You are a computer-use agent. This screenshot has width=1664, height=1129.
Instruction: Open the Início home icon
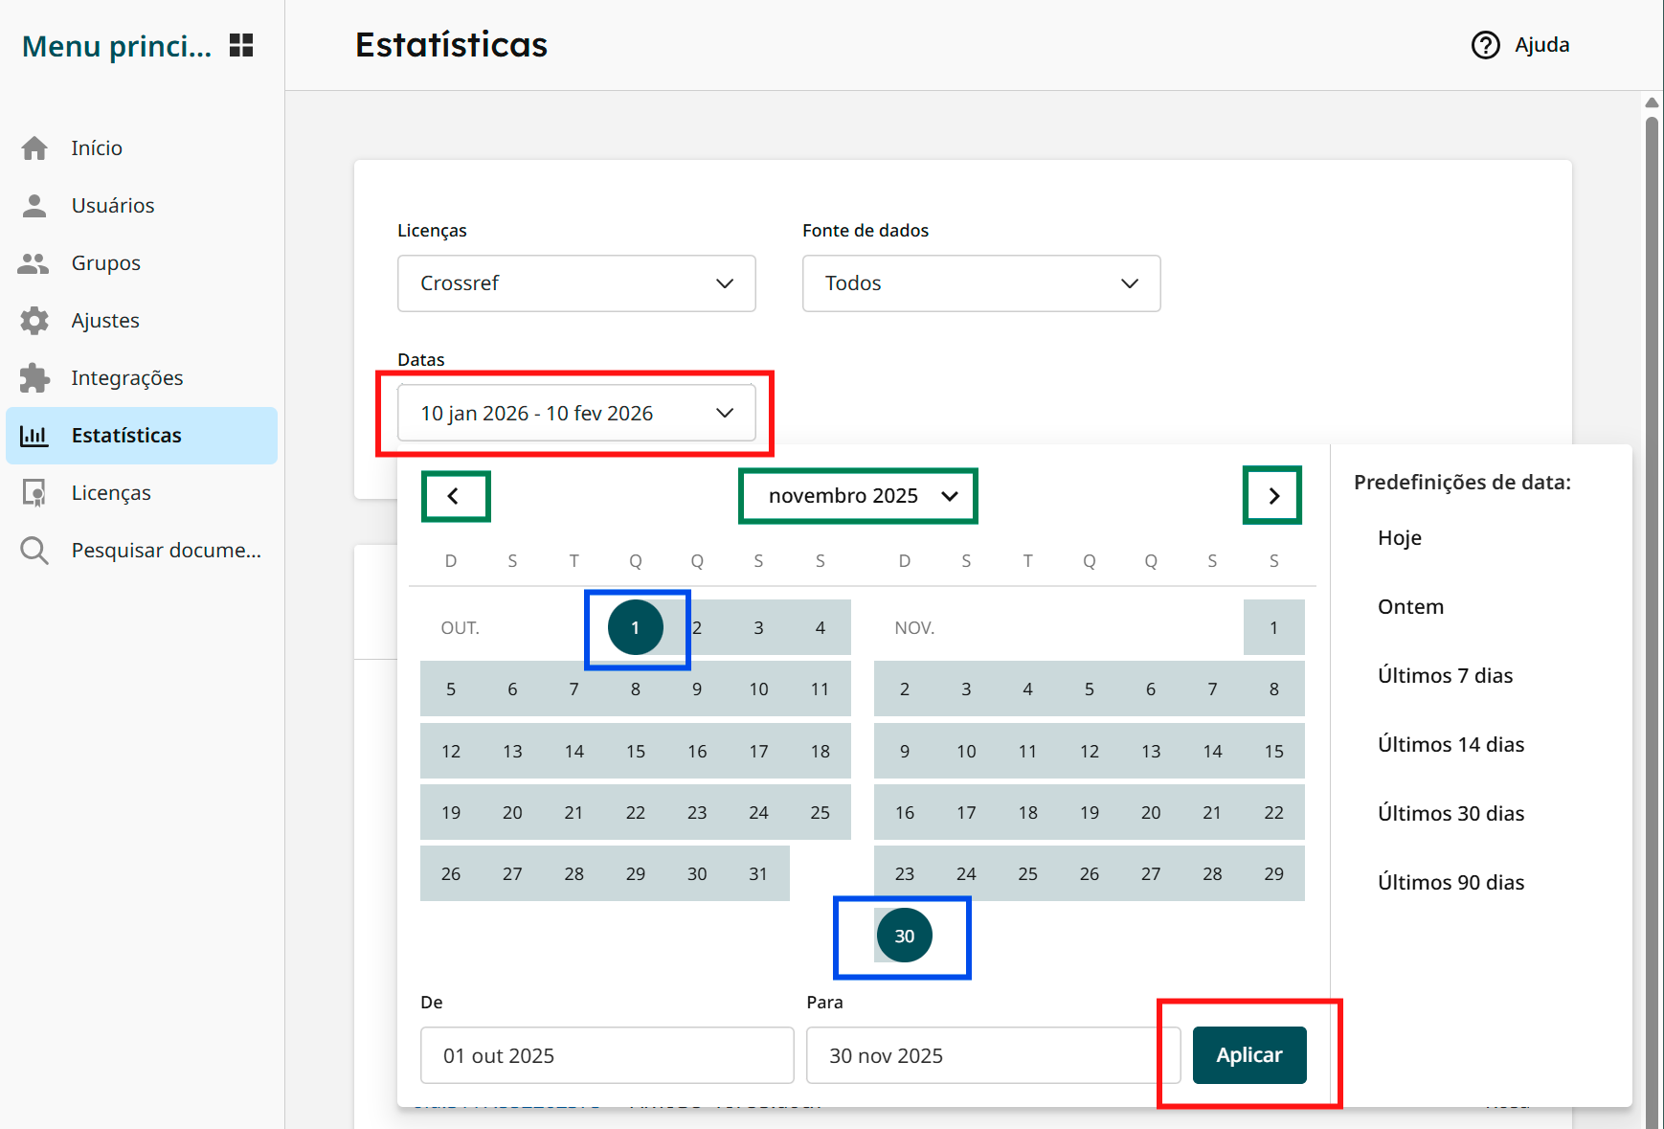point(34,147)
